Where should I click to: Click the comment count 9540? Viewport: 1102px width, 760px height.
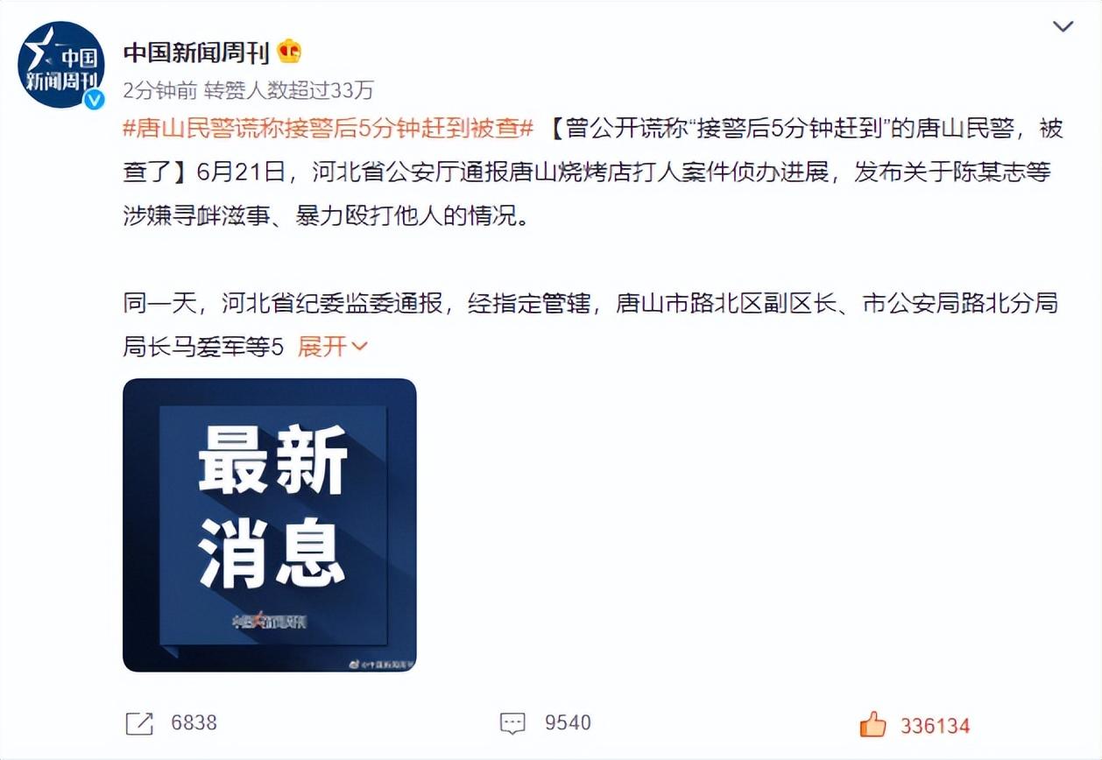tap(568, 723)
